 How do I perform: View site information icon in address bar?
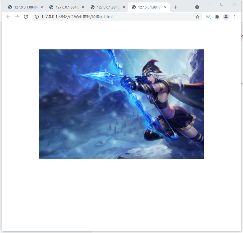(37, 17)
